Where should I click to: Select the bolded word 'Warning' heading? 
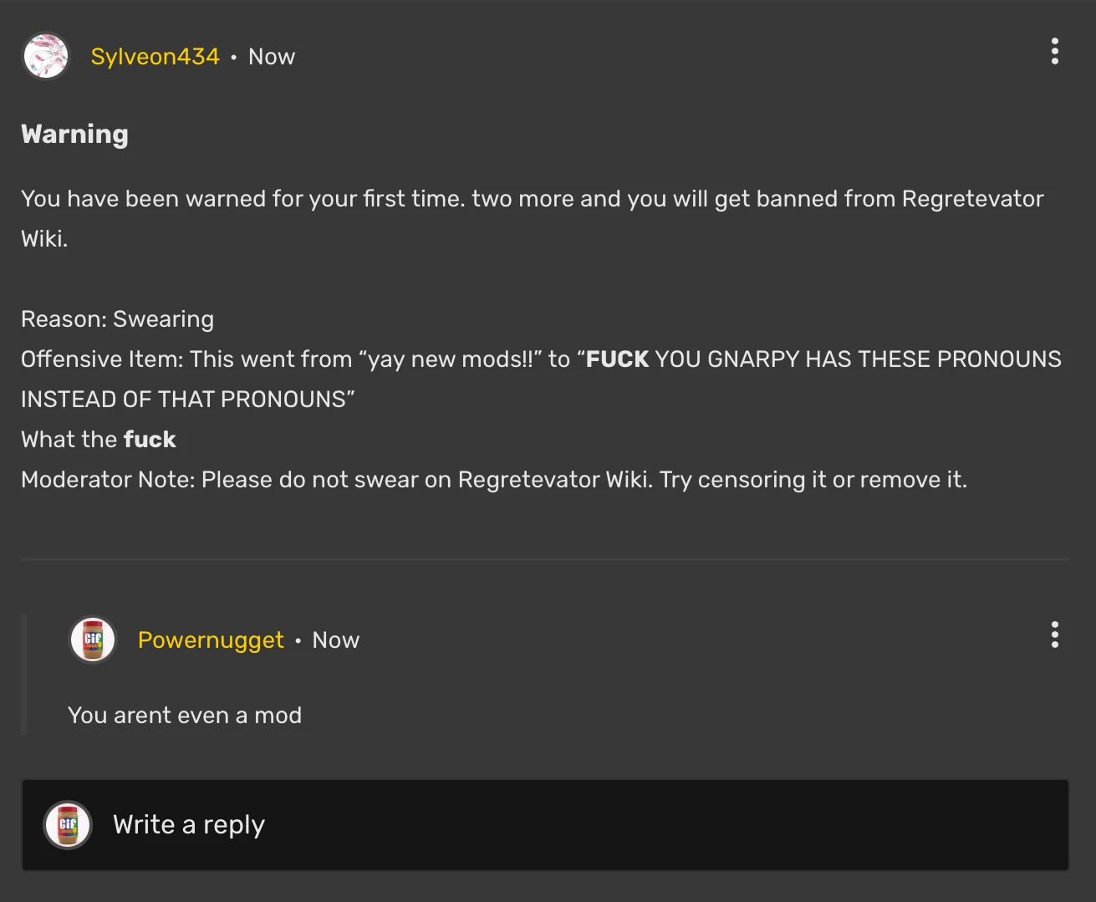[x=74, y=134]
